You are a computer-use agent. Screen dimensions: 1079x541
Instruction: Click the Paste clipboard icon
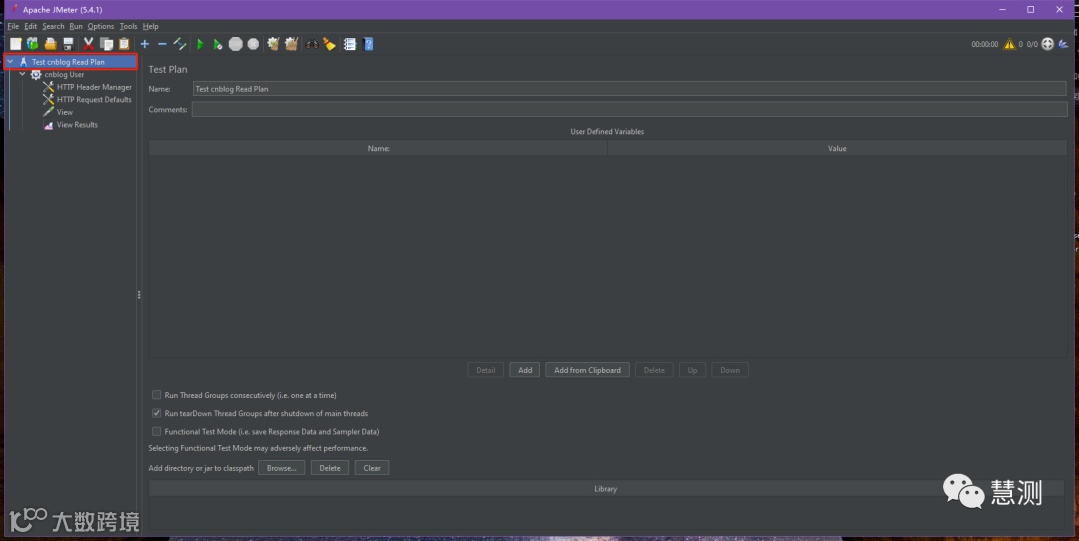[x=124, y=44]
